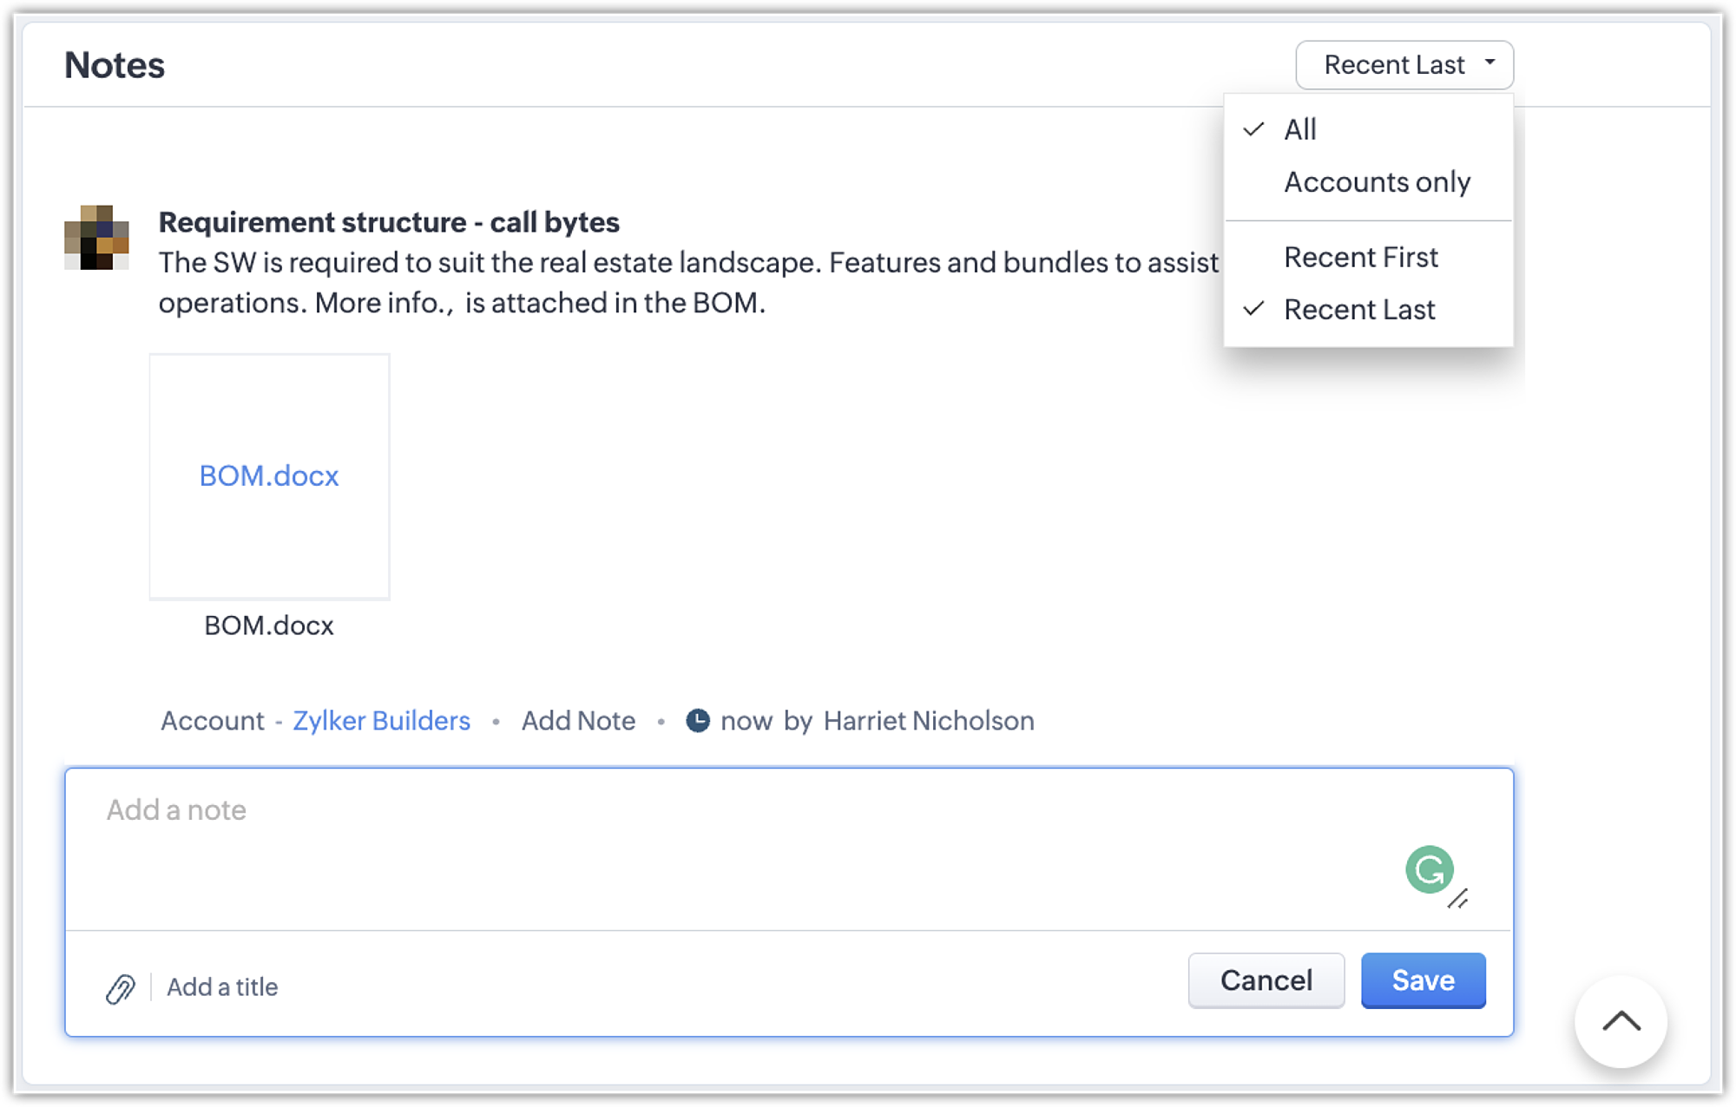Image resolution: width=1736 pixels, height=1107 pixels.
Task: Select the 'All' notes filter option
Action: tap(1299, 129)
